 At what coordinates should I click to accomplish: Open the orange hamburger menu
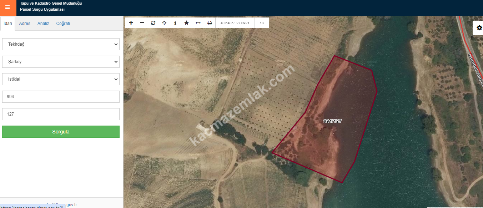[7, 7]
